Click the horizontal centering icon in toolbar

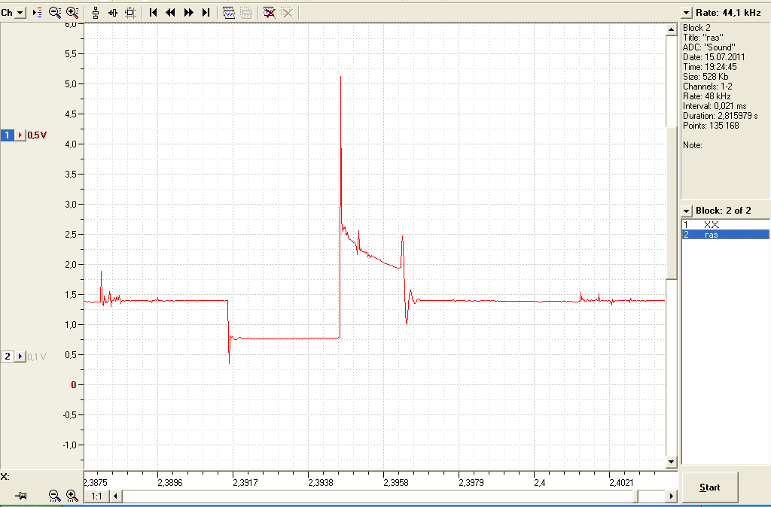[113, 13]
